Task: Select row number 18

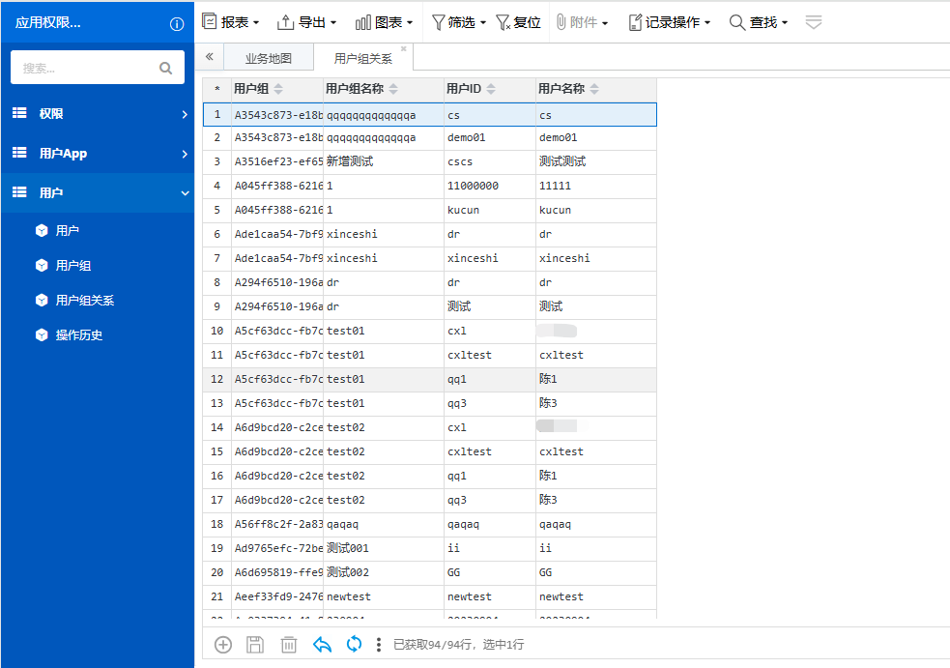Action: 216,524
